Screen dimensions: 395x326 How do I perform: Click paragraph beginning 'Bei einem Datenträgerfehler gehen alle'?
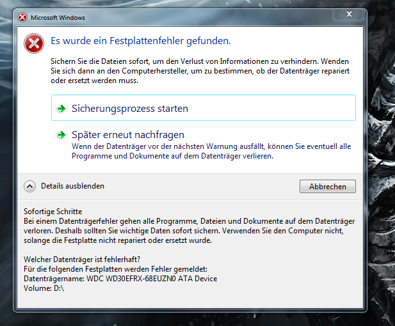coord(189,231)
